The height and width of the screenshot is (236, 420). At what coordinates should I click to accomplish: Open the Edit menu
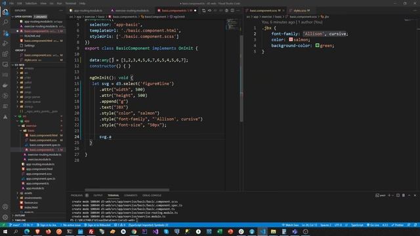tap(20, 3)
